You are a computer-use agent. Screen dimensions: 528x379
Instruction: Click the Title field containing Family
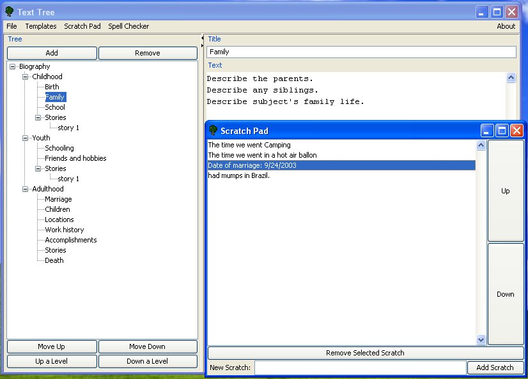(x=361, y=52)
